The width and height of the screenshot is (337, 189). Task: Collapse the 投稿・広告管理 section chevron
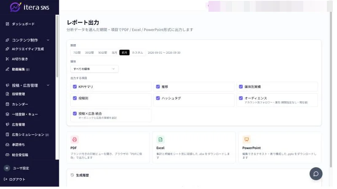(48, 85)
